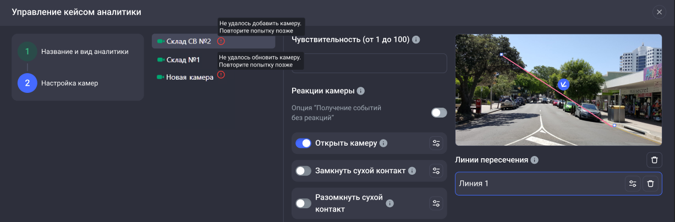Click direction arrow marker on camera preview
Screen dimensions: 675x222
(x=563, y=84)
